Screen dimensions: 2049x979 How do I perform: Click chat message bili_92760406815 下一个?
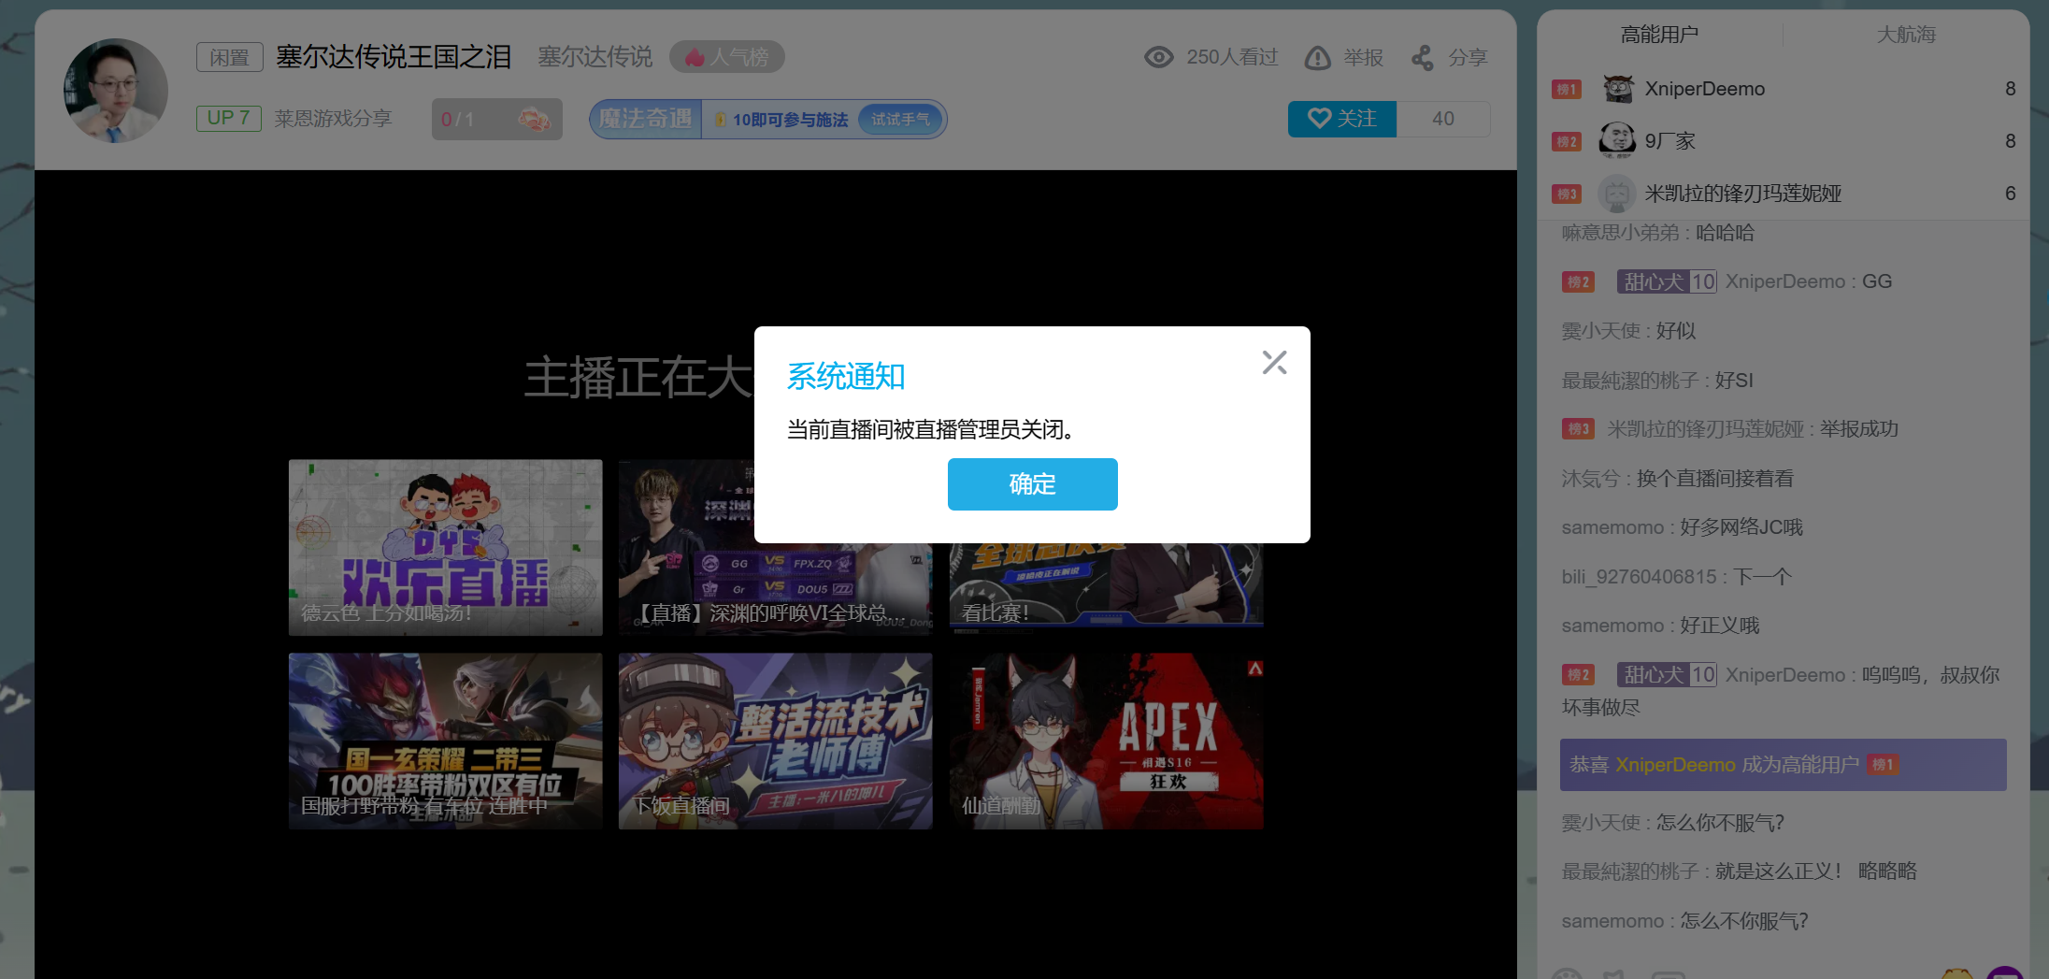tap(1676, 576)
